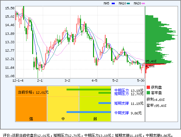
Task: Click the teal MA10 legend color marker
Action: (x=129, y=4)
